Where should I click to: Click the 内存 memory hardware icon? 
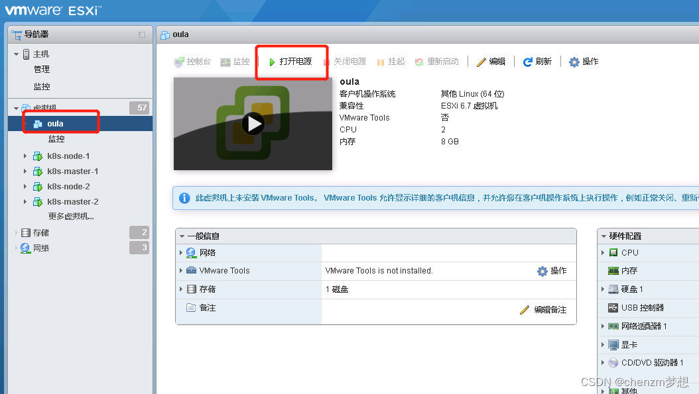tap(613, 271)
